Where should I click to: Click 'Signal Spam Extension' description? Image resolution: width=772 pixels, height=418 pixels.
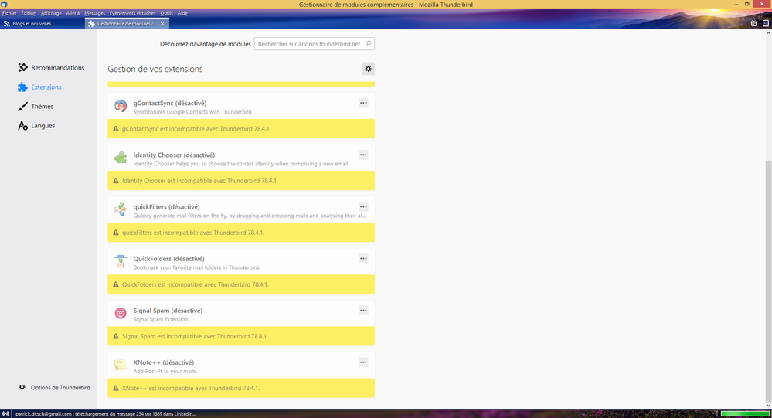point(161,319)
